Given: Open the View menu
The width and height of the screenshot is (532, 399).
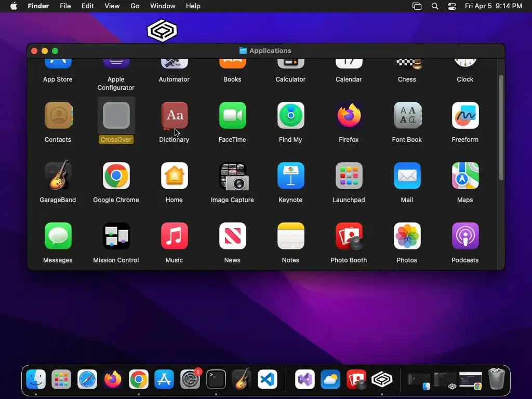Looking at the screenshot, I should [x=112, y=6].
